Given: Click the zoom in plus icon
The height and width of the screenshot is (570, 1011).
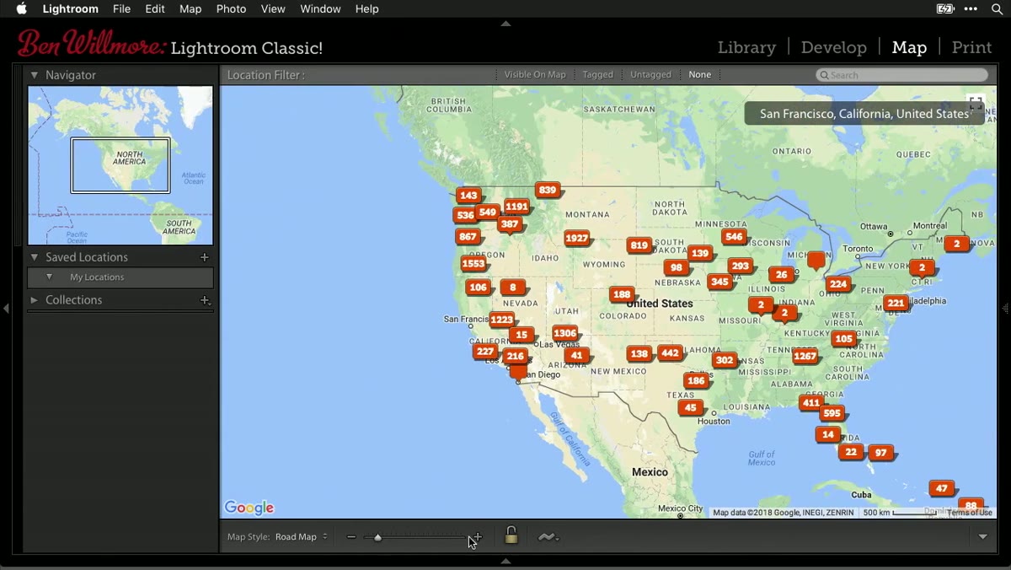Looking at the screenshot, I should click(x=477, y=537).
